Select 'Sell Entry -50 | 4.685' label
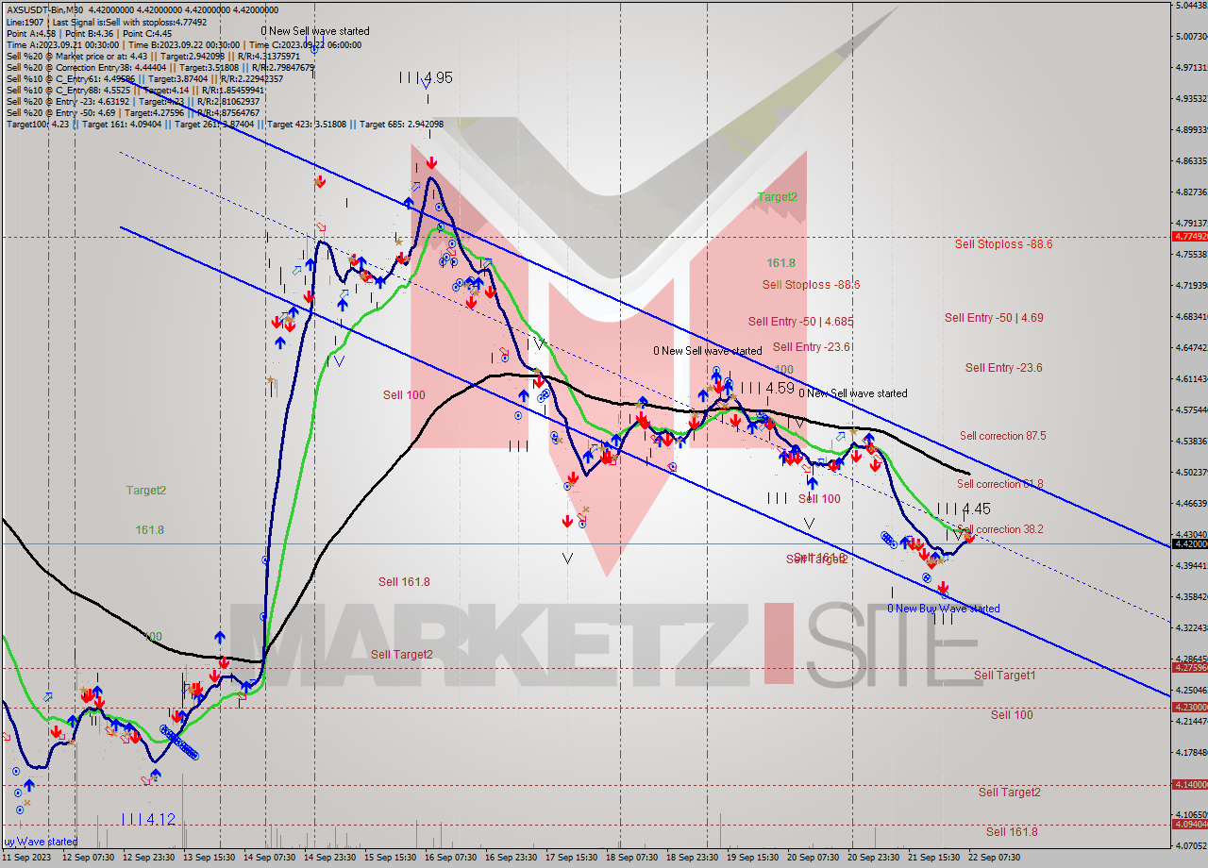Screen dimensions: 1208x868 [800, 322]
